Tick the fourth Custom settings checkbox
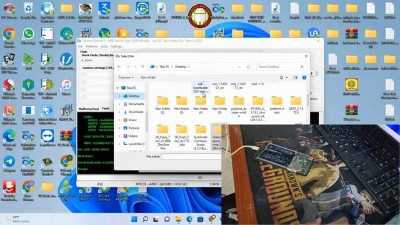 coord(83,97)
